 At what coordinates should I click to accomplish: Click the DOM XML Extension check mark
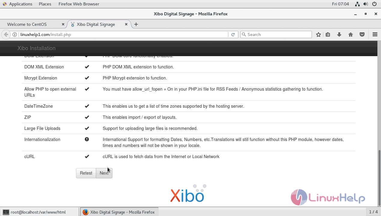pos(87,67)
